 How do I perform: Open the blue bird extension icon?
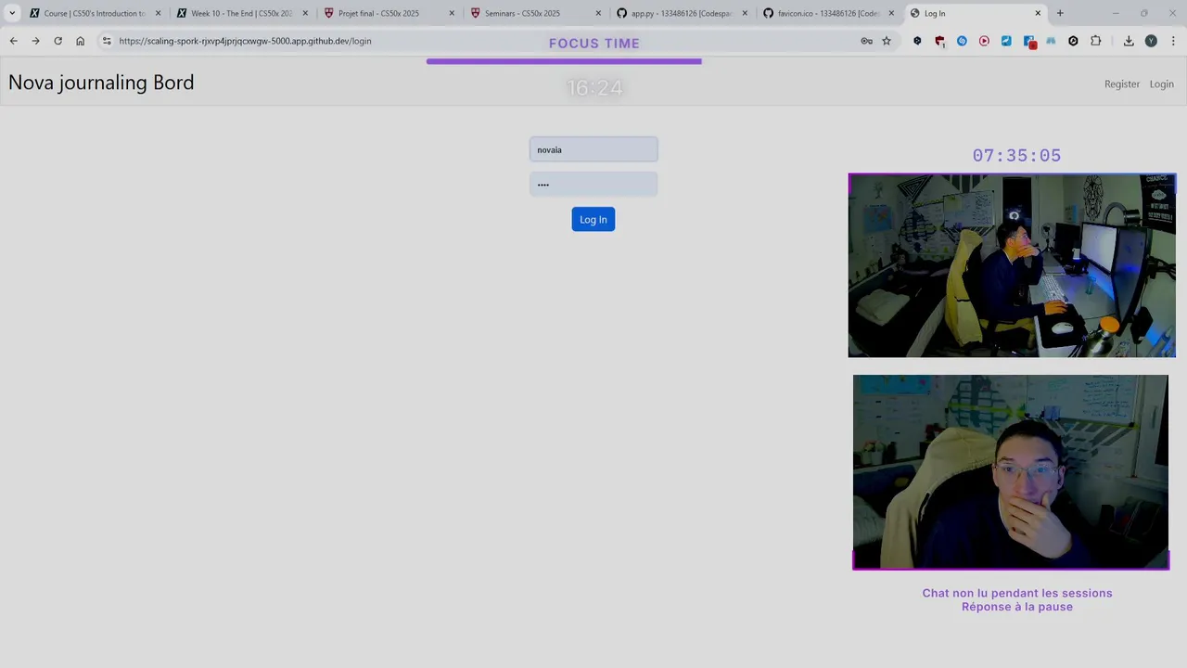(1006, 41)
